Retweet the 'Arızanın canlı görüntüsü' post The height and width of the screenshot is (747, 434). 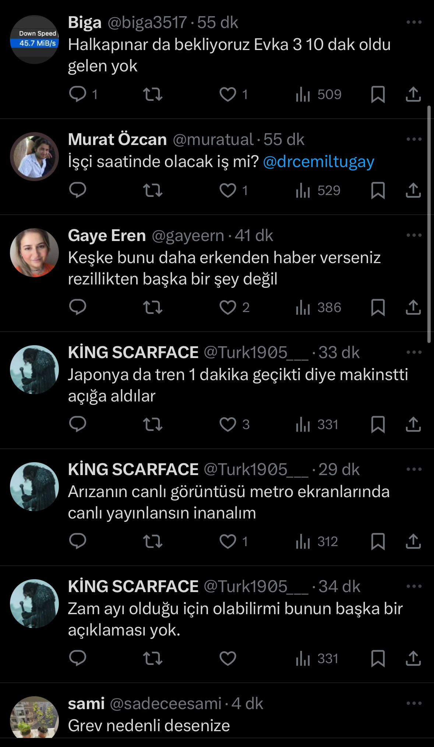153,541
